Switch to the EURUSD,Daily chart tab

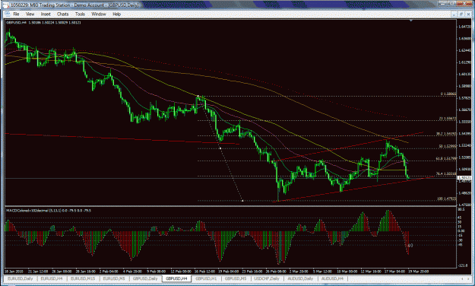point(21,278)
